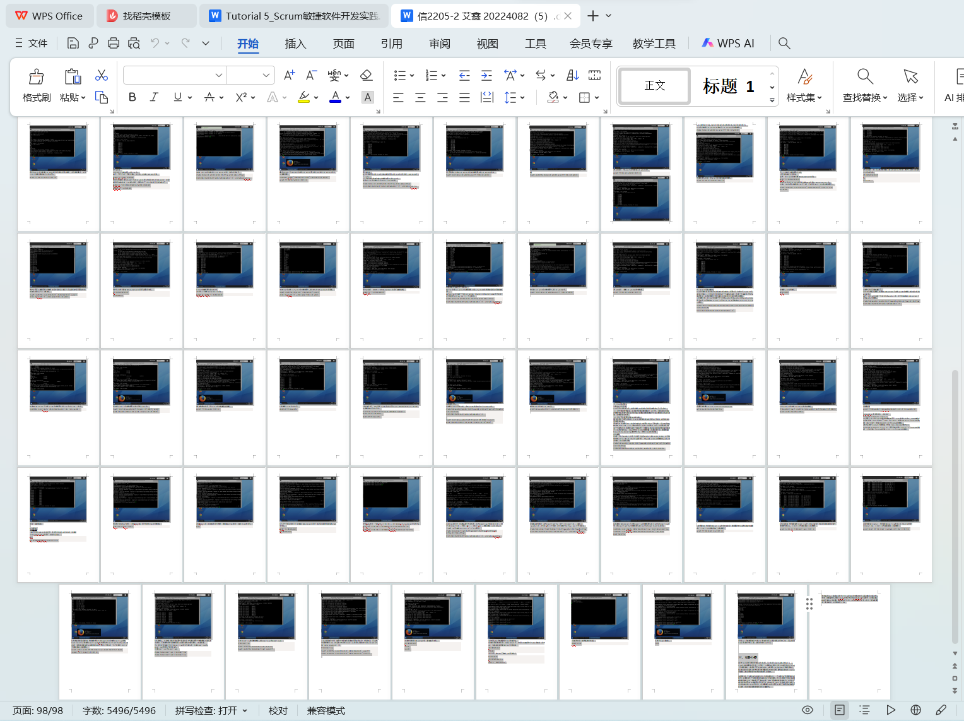
Task: Click the Web layout globe icon in status bar
Action: pyautogui.click(x=916, y=710)
